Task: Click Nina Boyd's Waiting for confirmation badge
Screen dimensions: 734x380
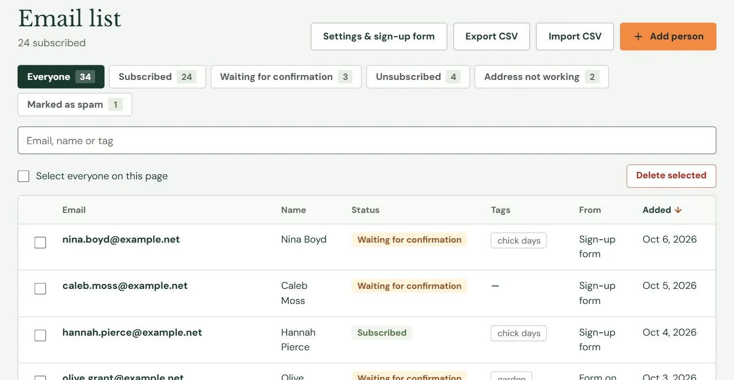Action: click(409, 240)
